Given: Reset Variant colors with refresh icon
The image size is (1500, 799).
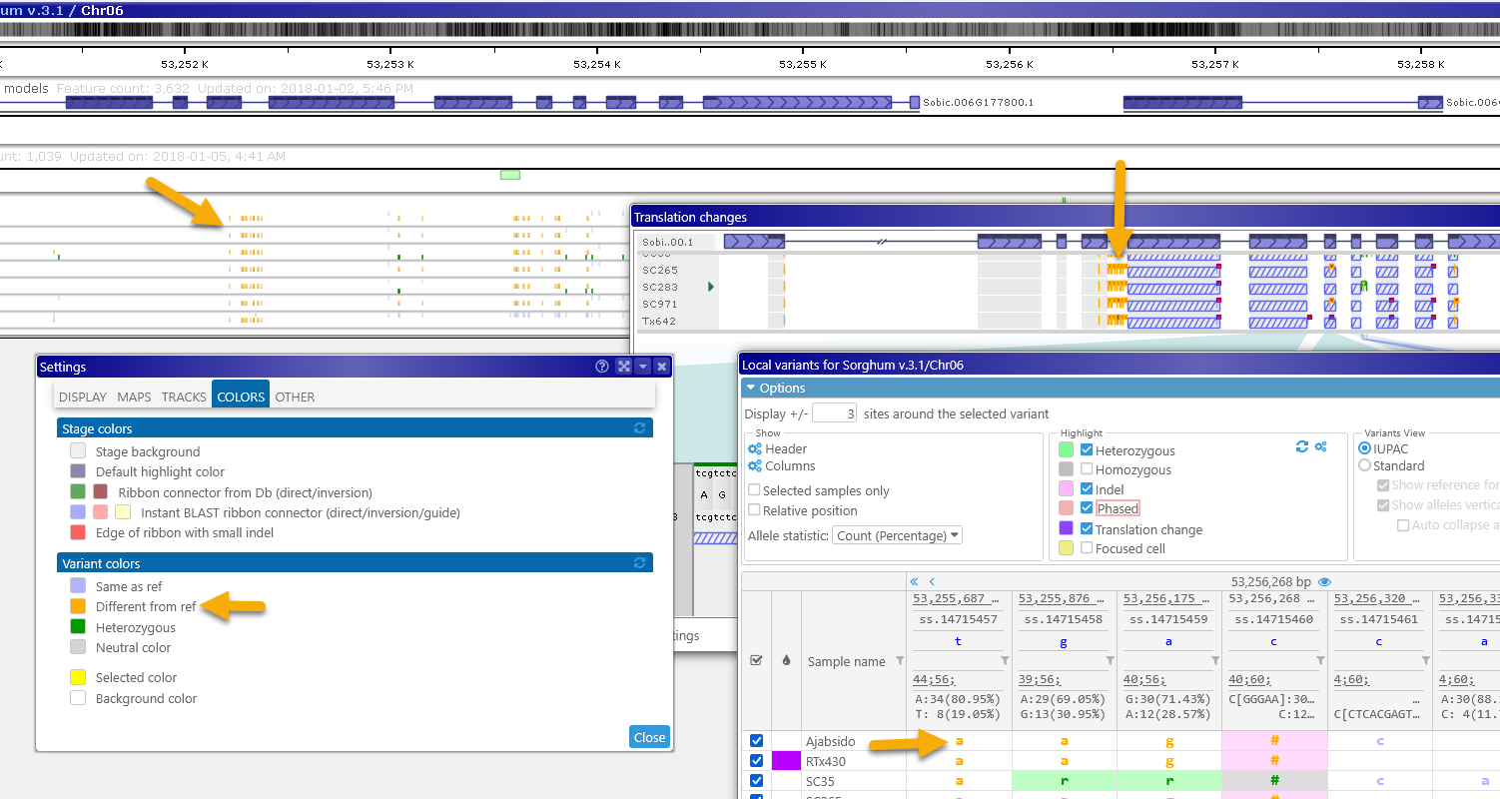Looking at the screenshot, I should (640, 563).
